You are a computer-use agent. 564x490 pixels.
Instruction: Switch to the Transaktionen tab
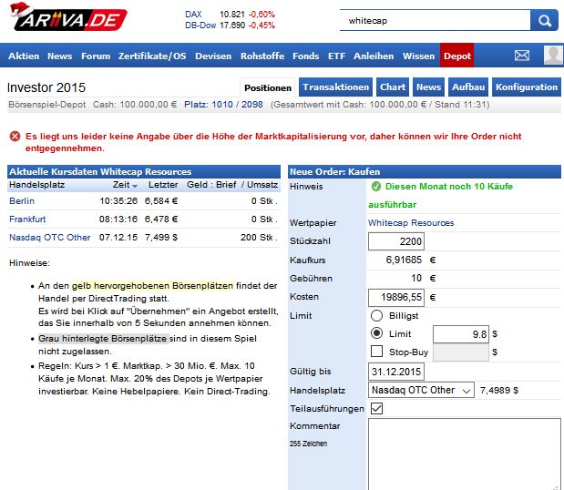coord(335,87)
